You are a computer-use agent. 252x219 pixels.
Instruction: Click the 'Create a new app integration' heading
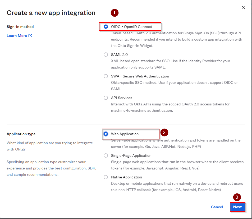click(51, 13)
